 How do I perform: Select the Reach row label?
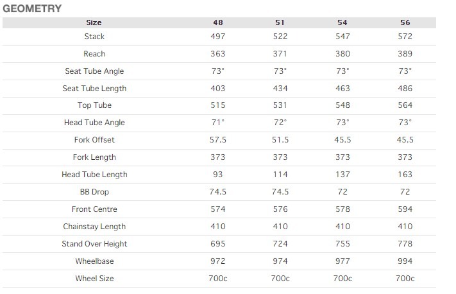94,54
